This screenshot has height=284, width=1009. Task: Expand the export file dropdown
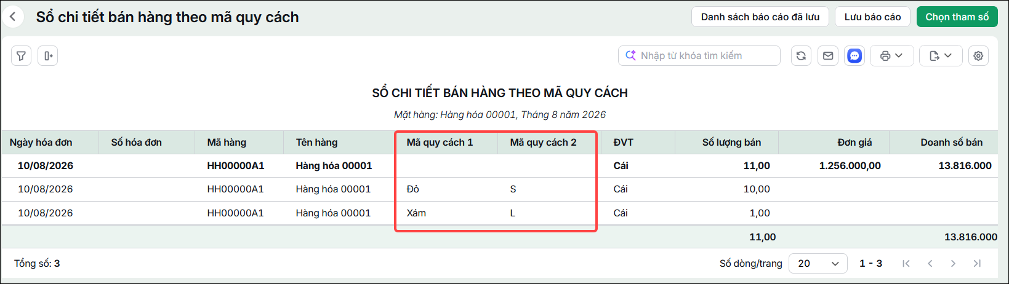(941, 56)
